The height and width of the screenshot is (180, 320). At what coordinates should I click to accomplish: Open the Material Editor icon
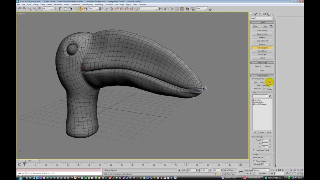coord(187,9)
